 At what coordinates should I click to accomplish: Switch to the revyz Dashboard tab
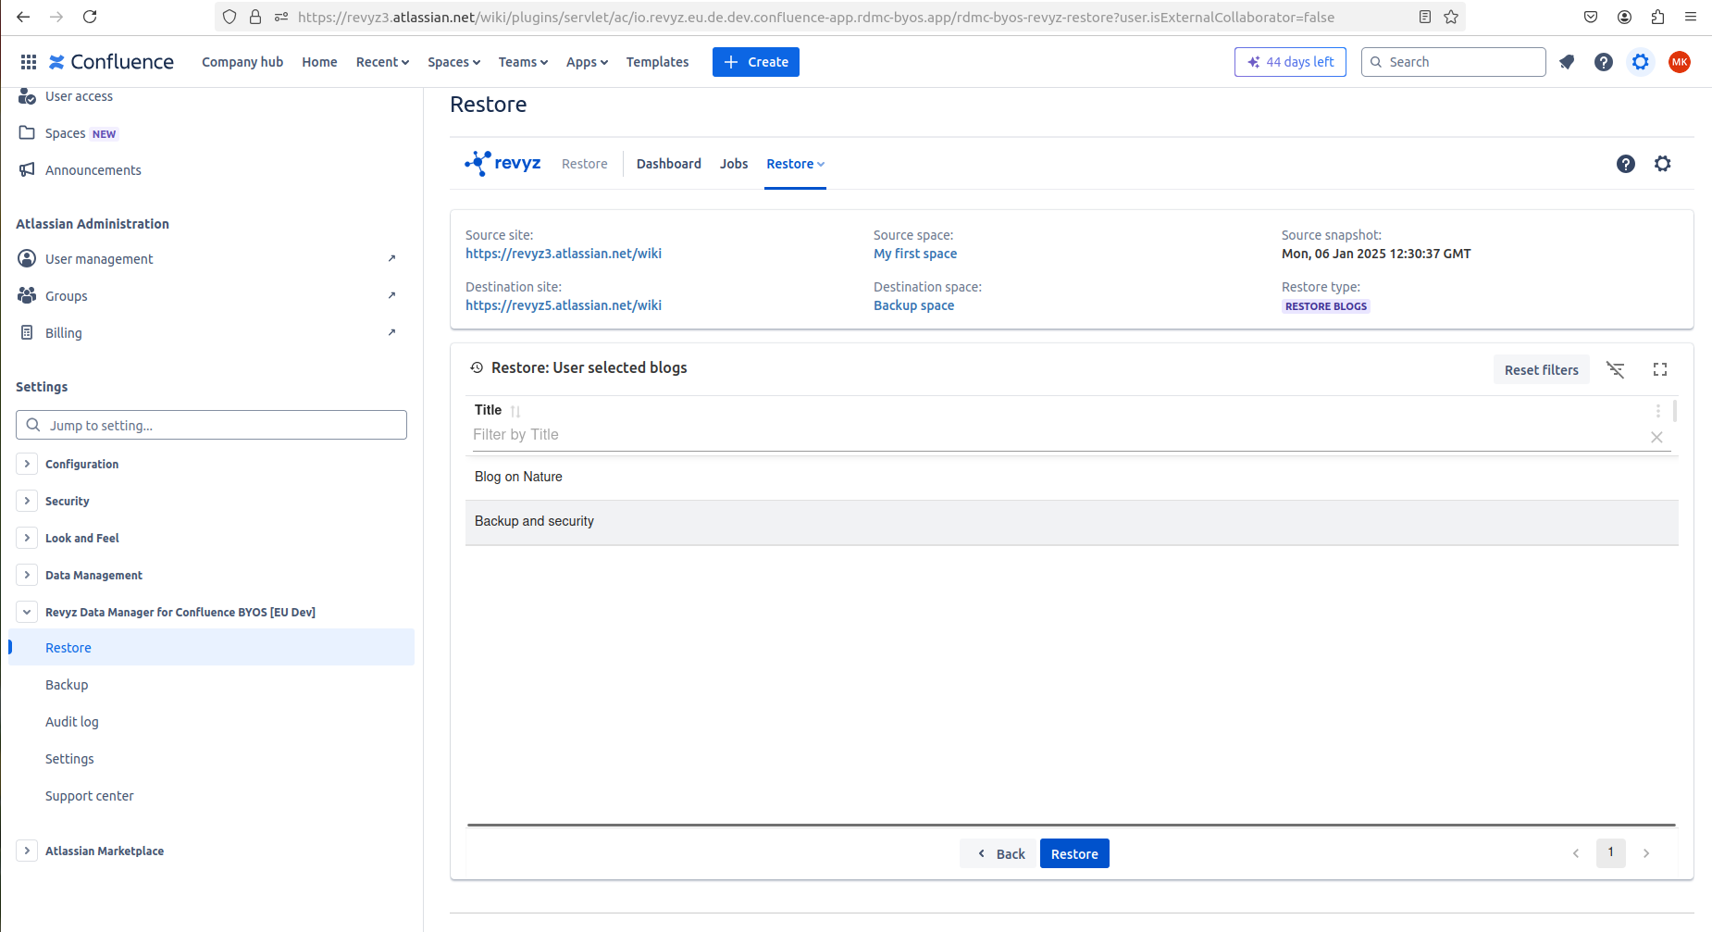point(669,164)
